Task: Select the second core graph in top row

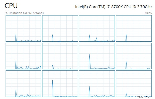Action: pos(60,28)
